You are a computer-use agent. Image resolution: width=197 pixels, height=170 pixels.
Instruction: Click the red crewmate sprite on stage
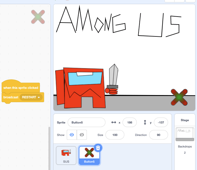(80, 88)
